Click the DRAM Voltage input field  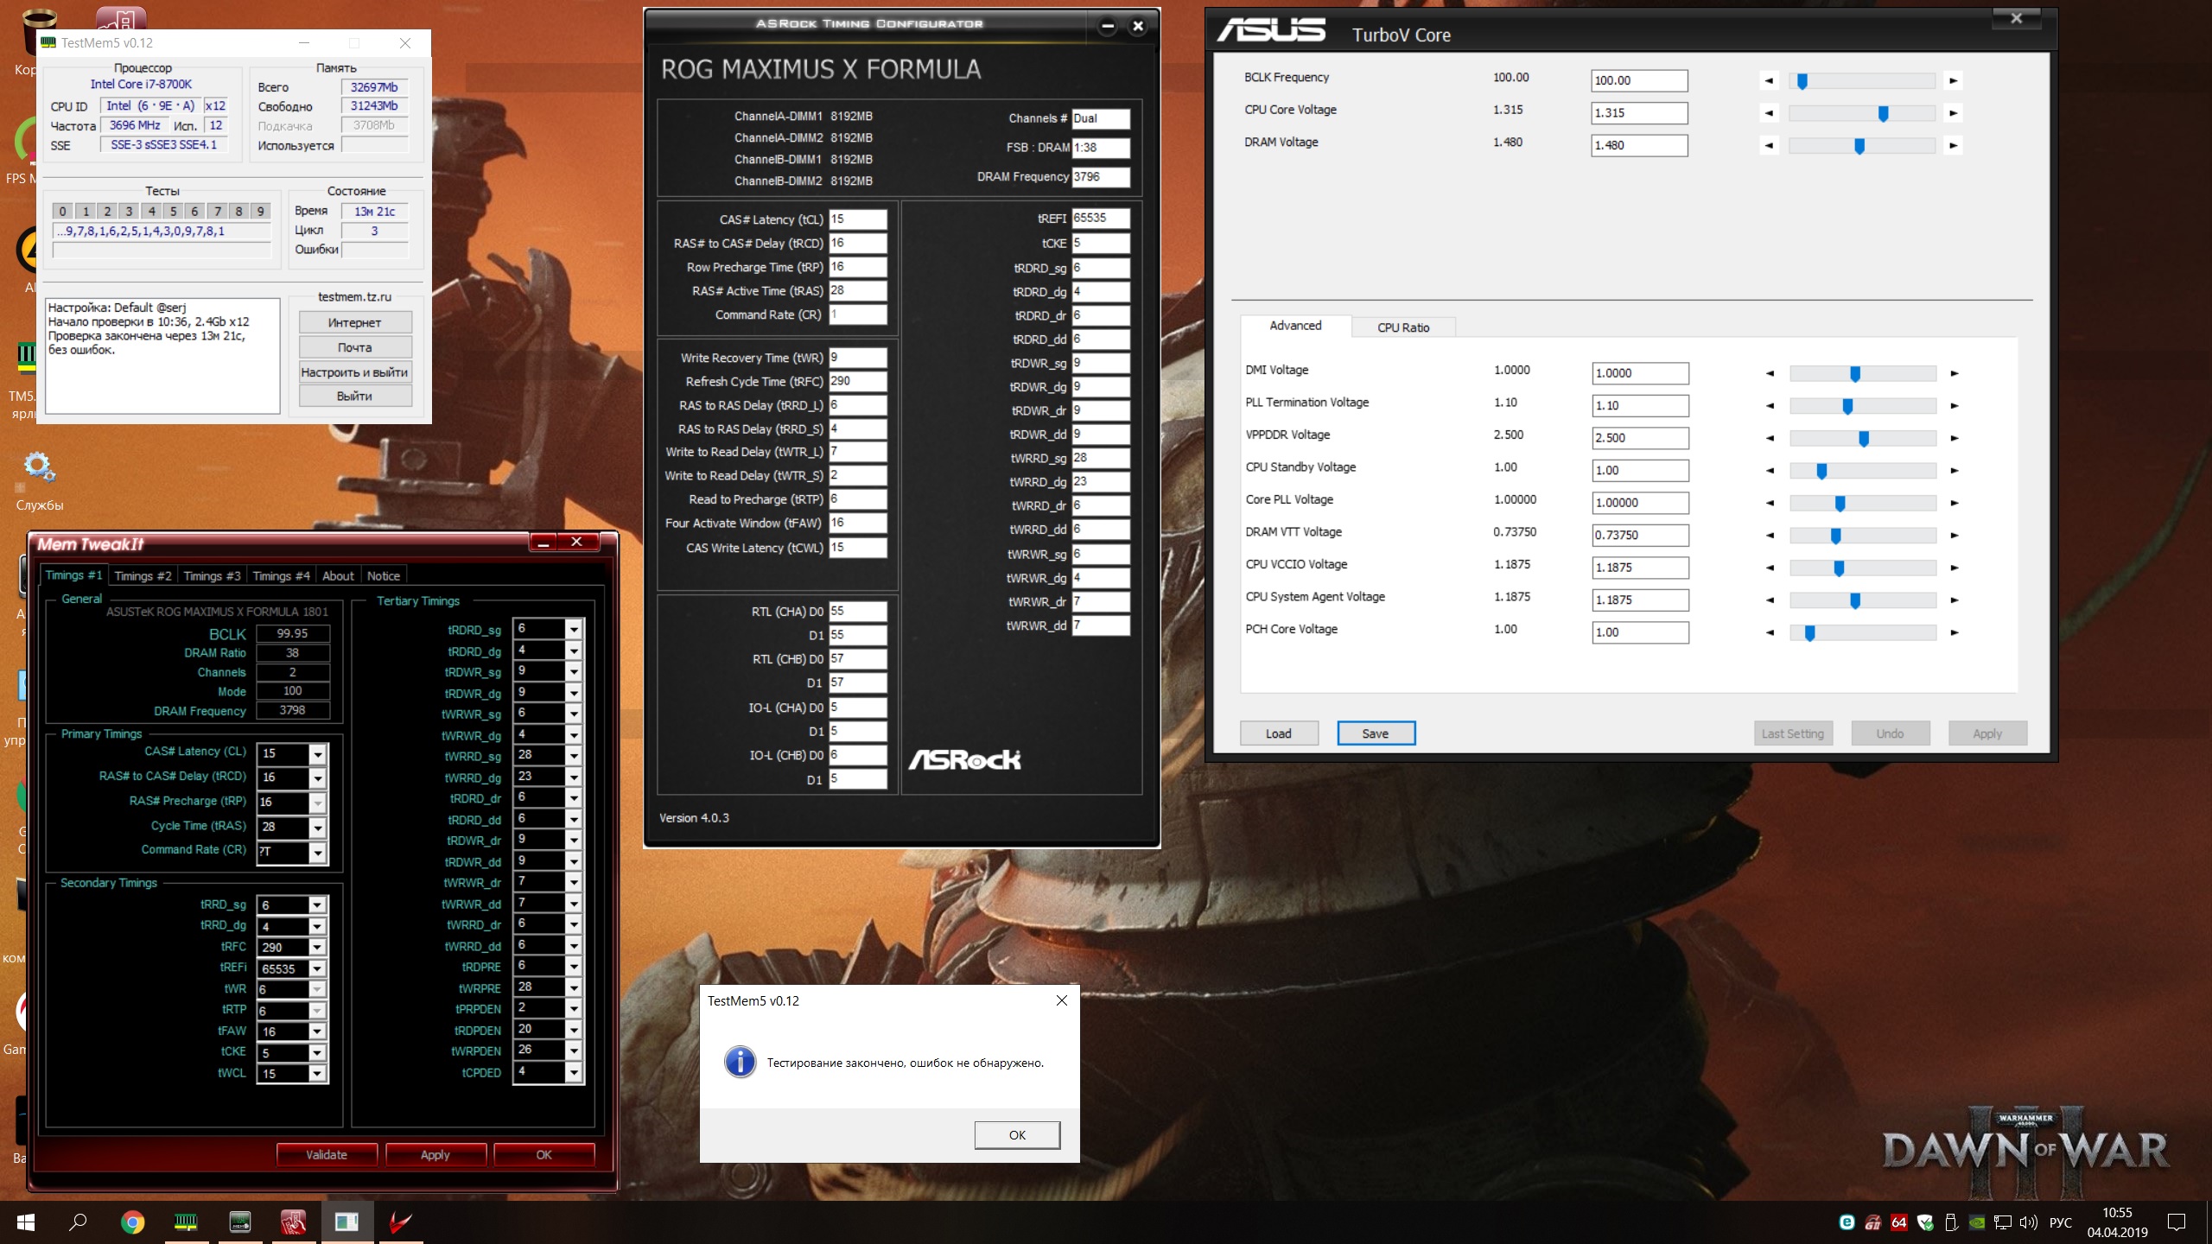coord(1638,145)
